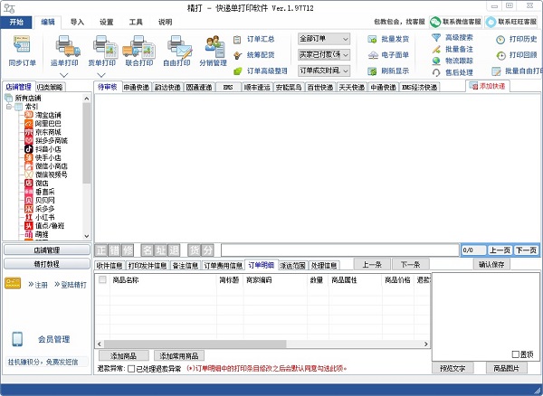Screen dimensions: 543x396
Task: Click the search input field beside 货分
Action: tap(340, 250)
